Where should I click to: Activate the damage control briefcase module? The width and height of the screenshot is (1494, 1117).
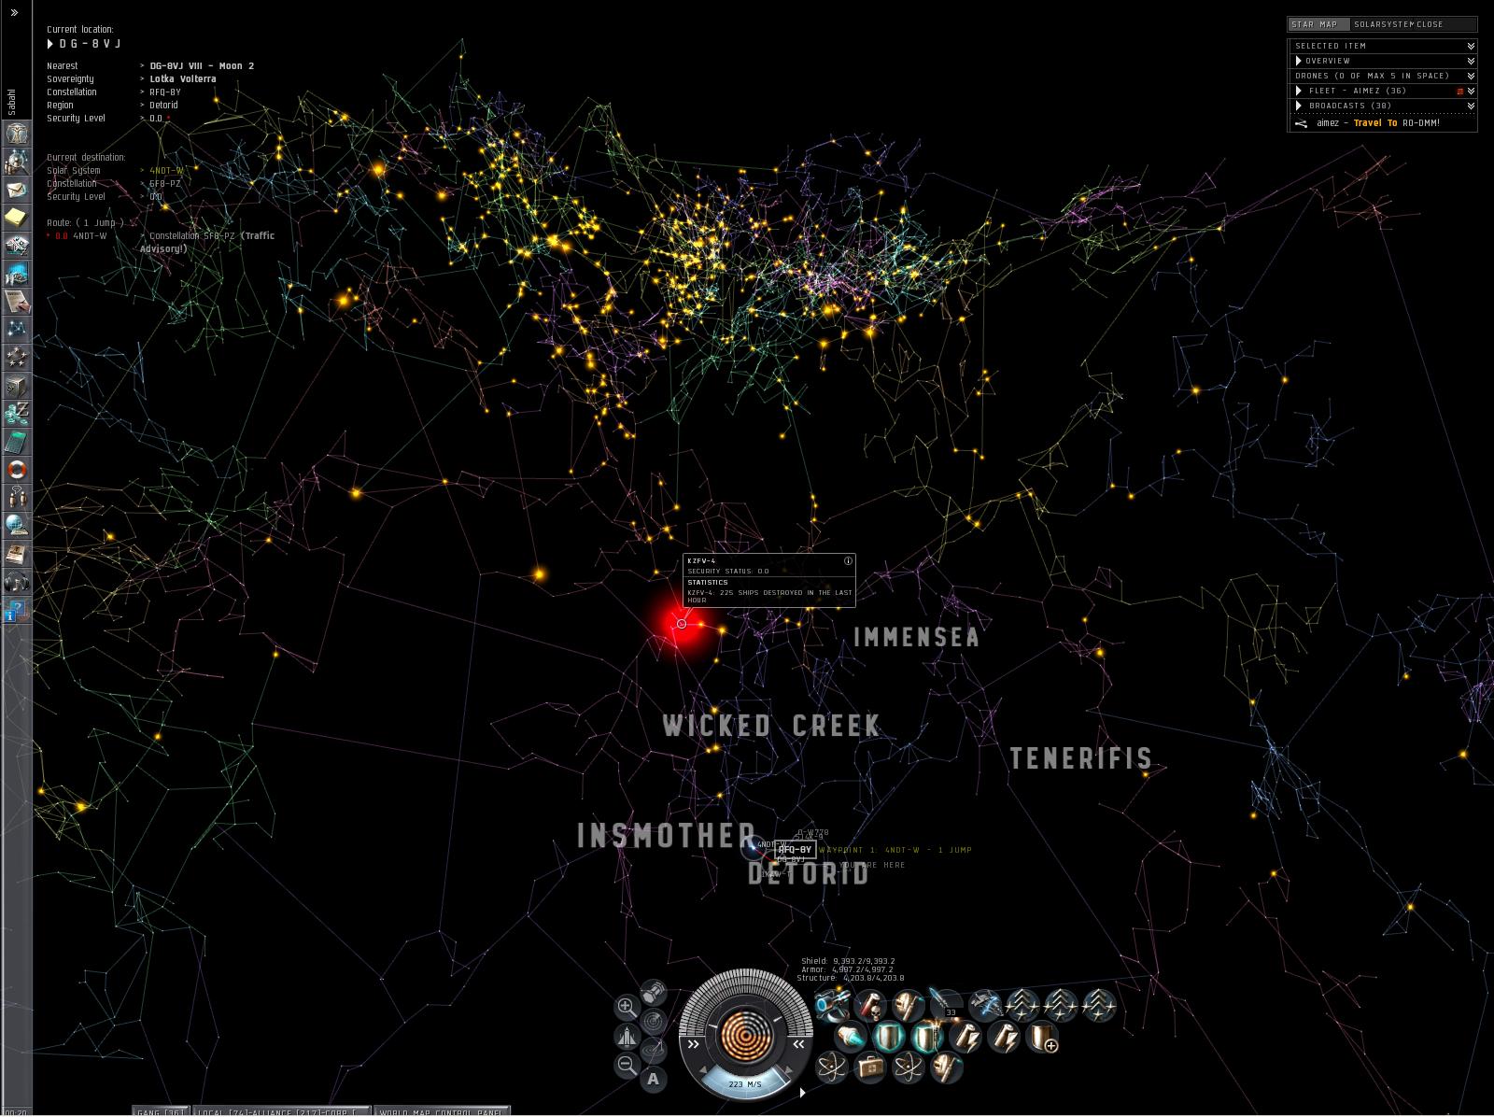click(x=869, y=1068)
